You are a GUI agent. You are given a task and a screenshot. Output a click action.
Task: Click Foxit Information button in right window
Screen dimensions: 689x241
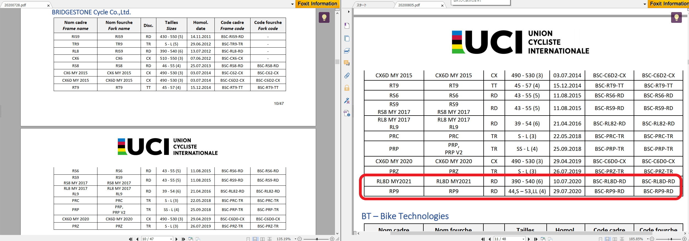point(668,4)
